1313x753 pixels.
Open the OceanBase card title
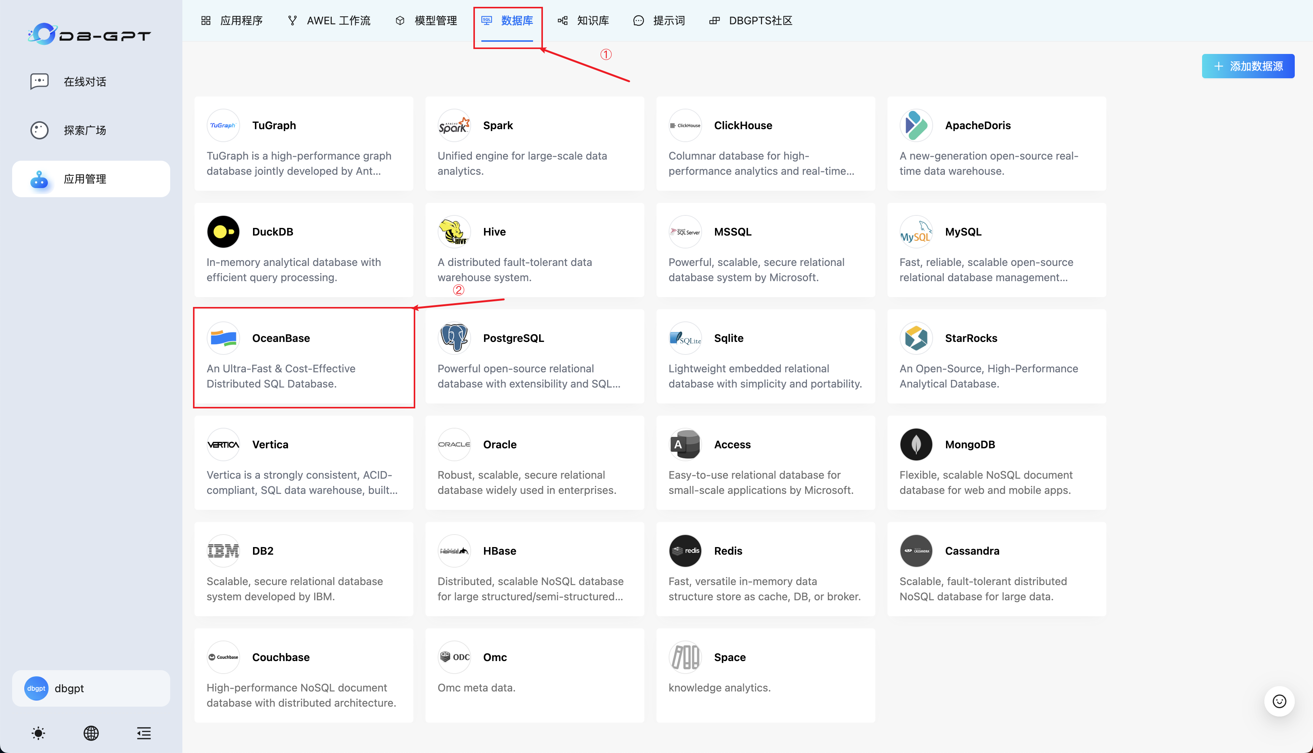pos(281,338)
